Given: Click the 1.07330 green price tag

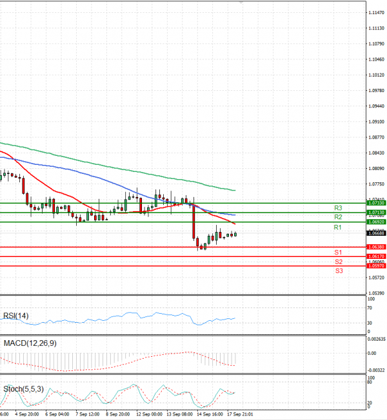Looking at the screenshot, I should click(376, 203).
